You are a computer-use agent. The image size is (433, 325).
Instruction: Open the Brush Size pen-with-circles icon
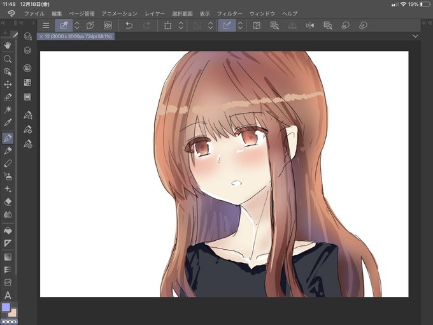click(x=27, y=144)
